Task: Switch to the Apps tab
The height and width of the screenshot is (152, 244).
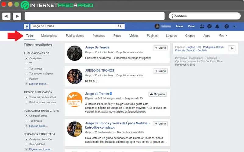Action: 207,36
